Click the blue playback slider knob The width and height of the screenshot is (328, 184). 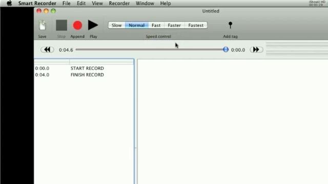[x=225, y=50]
